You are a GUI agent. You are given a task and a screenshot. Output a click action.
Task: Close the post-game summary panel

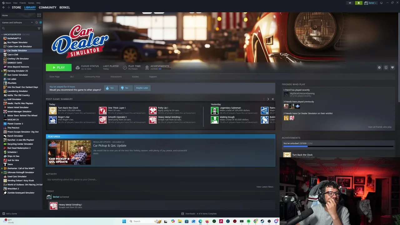(x=272, y=99)
